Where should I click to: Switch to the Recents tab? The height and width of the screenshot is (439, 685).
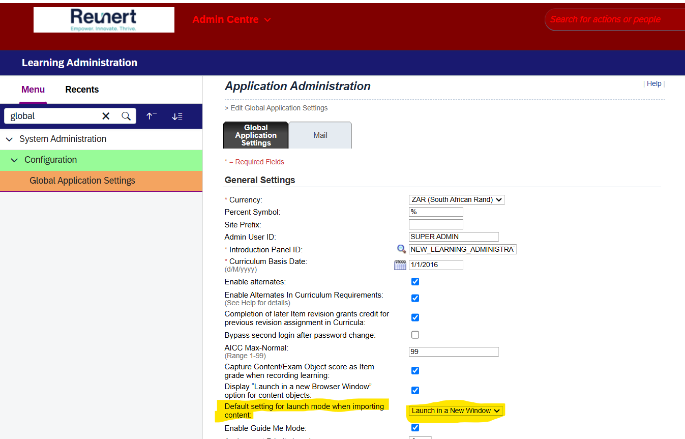tap(82, 90)
